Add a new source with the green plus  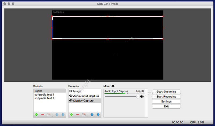pos(71,115)
